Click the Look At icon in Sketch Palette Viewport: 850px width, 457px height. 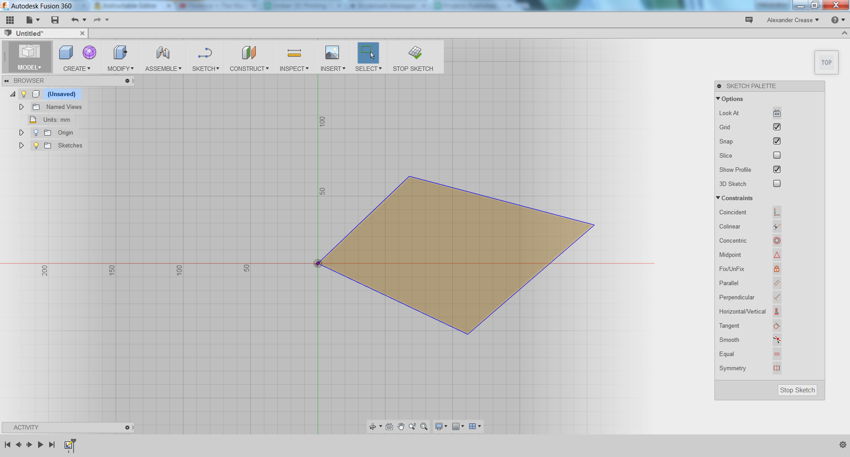[777, 113]
